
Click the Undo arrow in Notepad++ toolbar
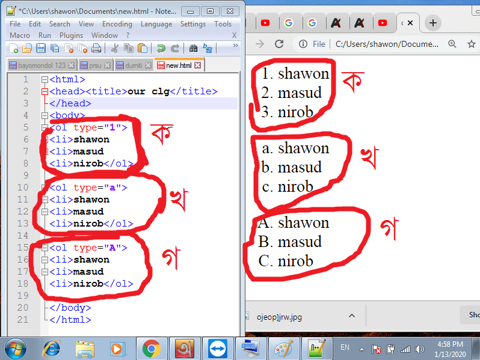(161, 49)
